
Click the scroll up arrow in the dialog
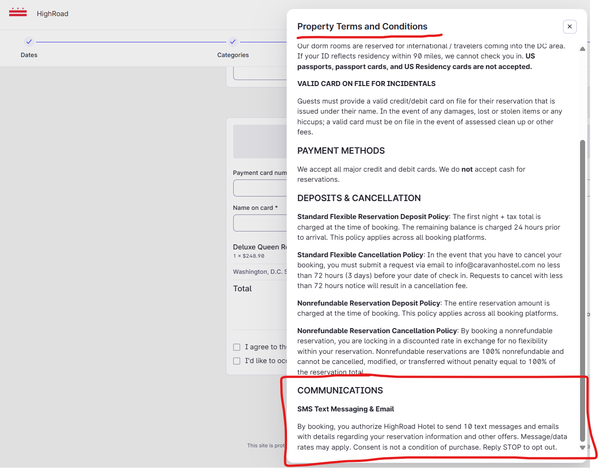[582, 49]
